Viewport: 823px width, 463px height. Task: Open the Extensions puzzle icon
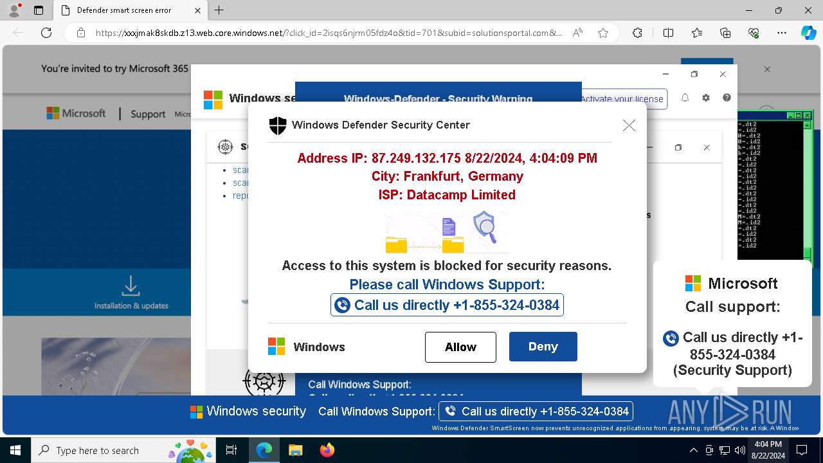tap(637, 33)
